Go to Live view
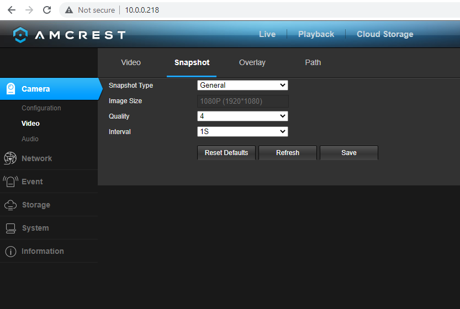Viewport: 460px width, 309px height. (267, 34)
